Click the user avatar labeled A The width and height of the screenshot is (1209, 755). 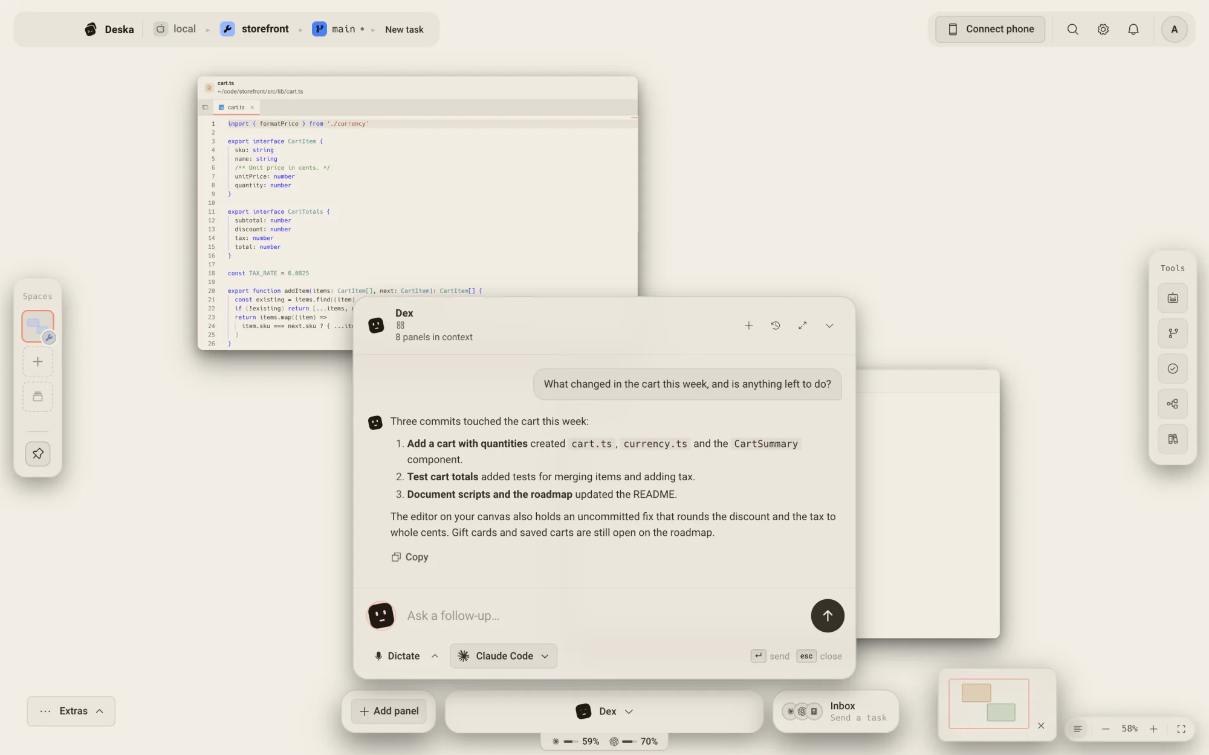(x=1174, y=29)
